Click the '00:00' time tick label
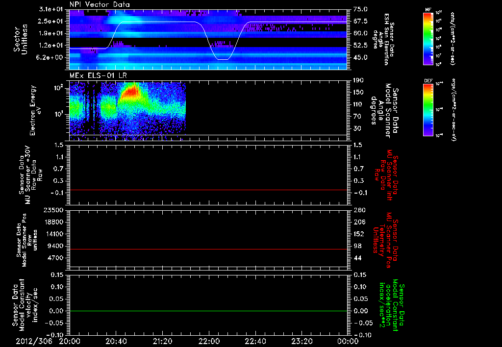Image resolution: width=502 pixels, height=347 pixels. pyautogui.click(x=348, y=341)
